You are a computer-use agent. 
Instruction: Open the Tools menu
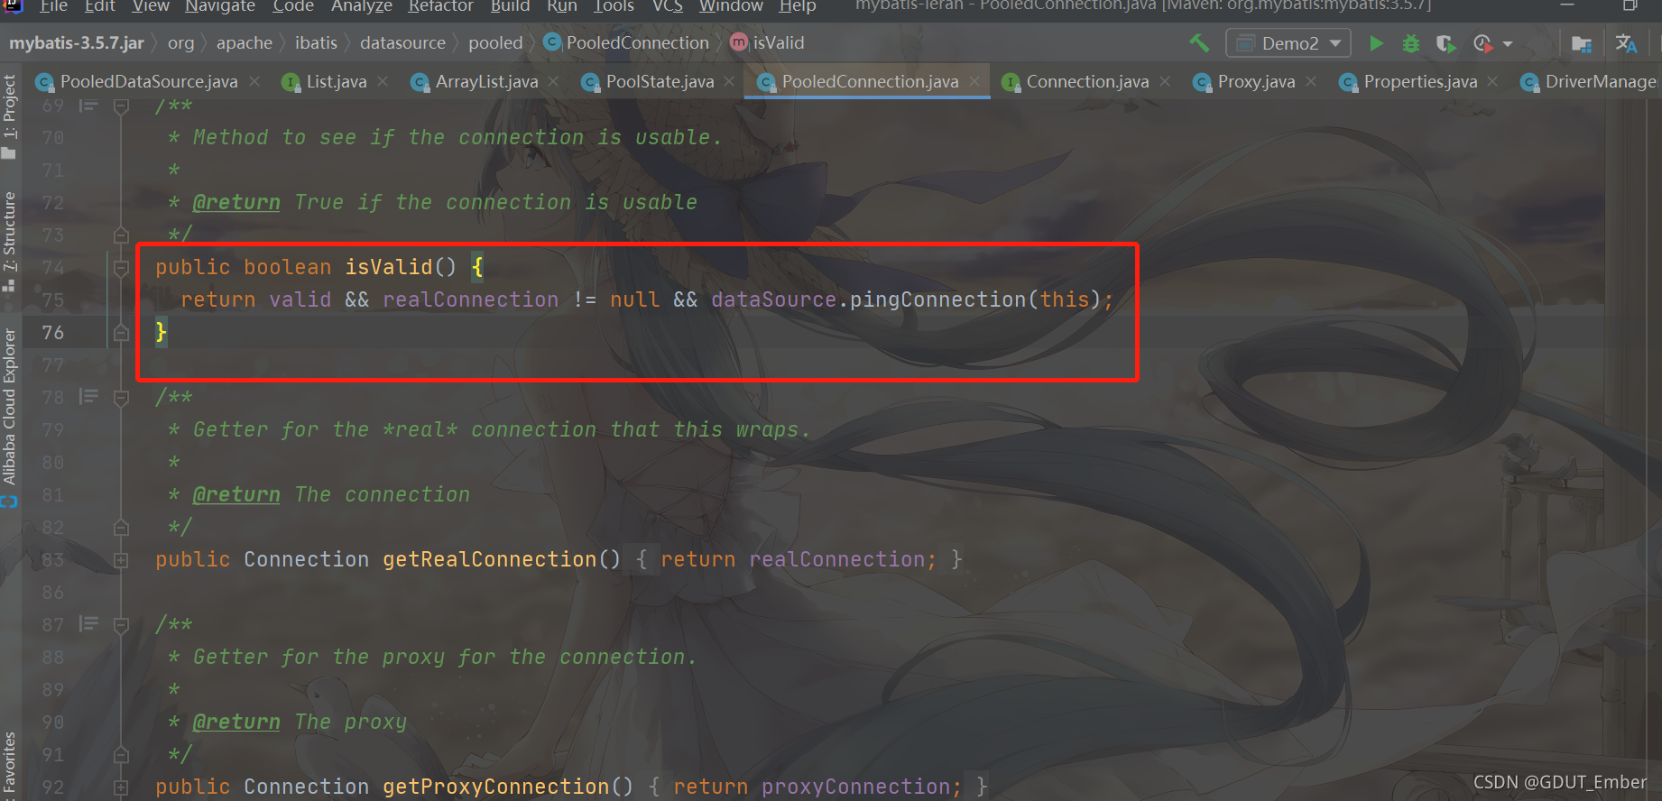(x=614, y=6)
